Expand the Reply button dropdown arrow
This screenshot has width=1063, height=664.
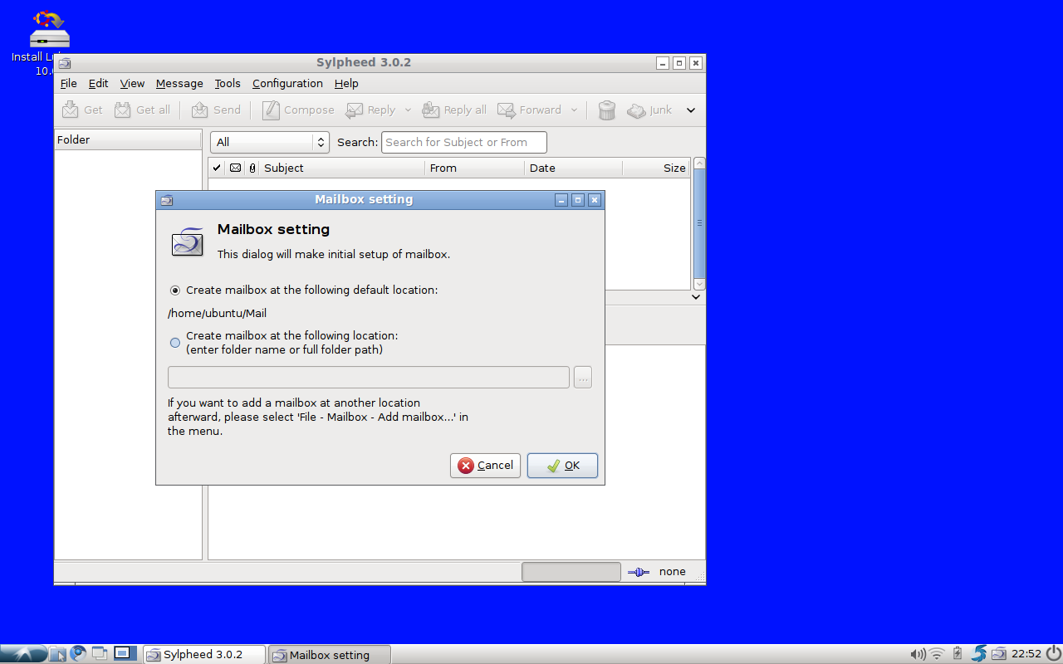(408, 110)
